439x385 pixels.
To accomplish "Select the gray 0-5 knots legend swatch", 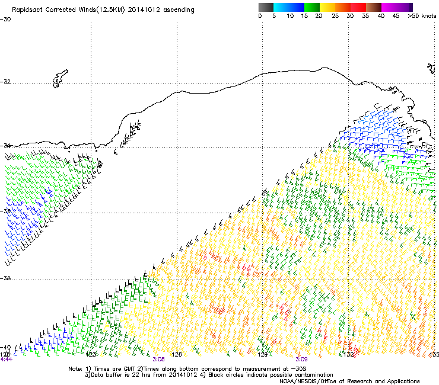I will 266,7.
